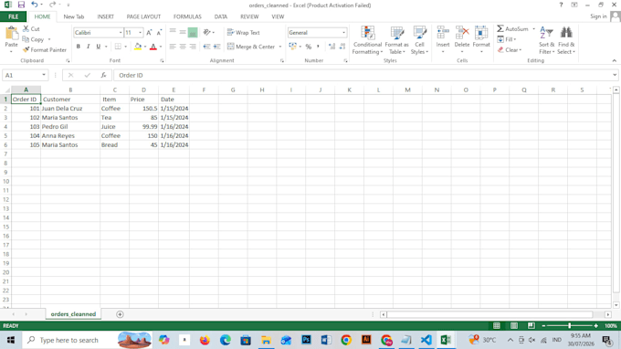Click the Format Painter brush

(x=26, y=50)
